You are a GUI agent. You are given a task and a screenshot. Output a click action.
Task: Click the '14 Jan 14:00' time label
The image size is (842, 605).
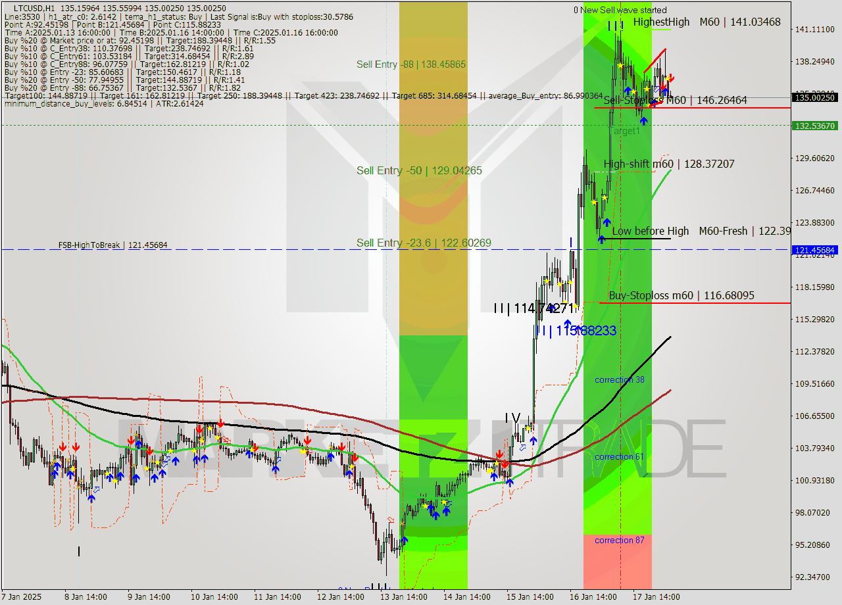pyautogui.click(x=467, y=597)
